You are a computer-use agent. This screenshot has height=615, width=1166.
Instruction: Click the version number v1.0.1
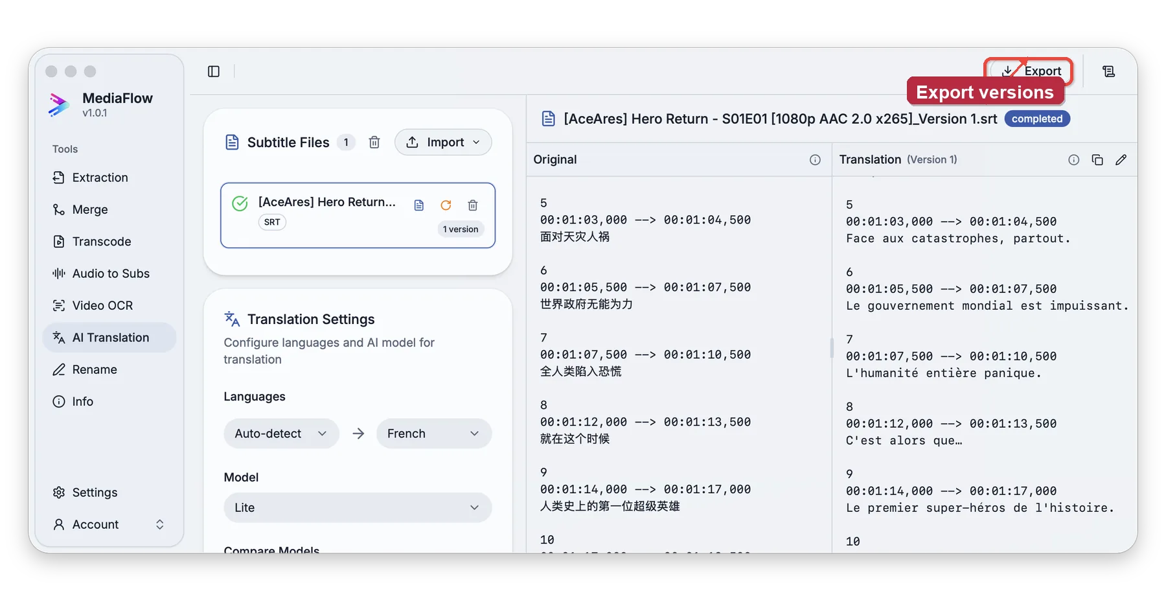(95, 113)
